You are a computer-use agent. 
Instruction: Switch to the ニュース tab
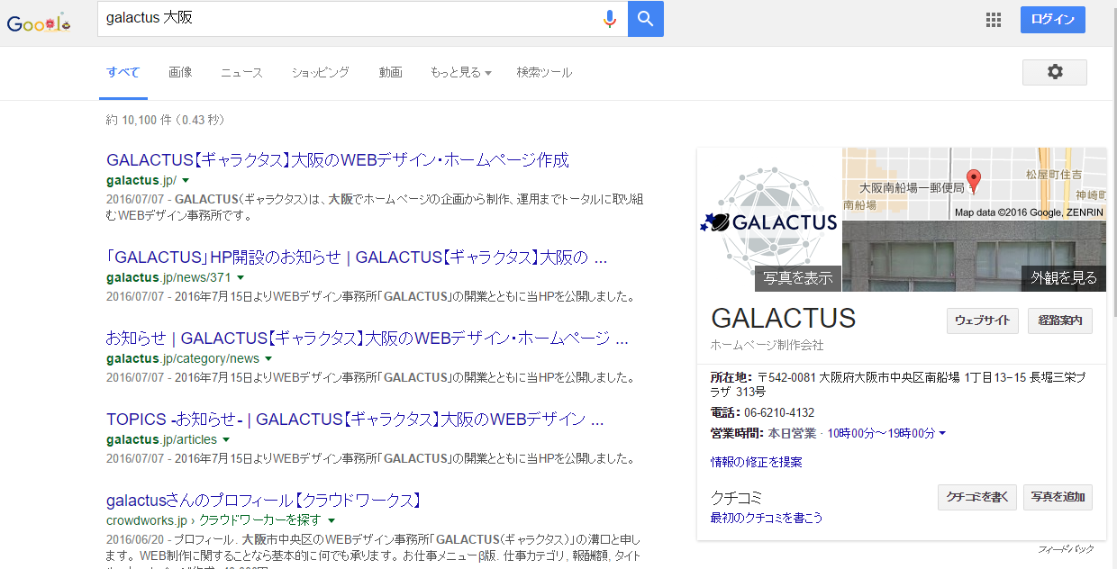coord(241,72)
